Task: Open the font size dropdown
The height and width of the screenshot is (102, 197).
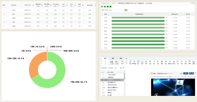Action: (x=124, y=63)
